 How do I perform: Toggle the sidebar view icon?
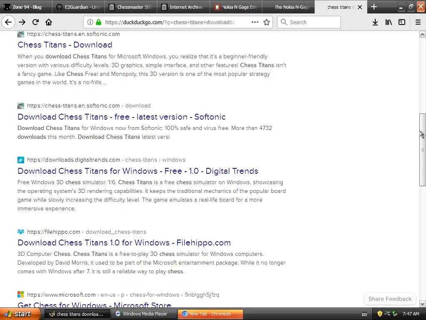coord(402,22)
